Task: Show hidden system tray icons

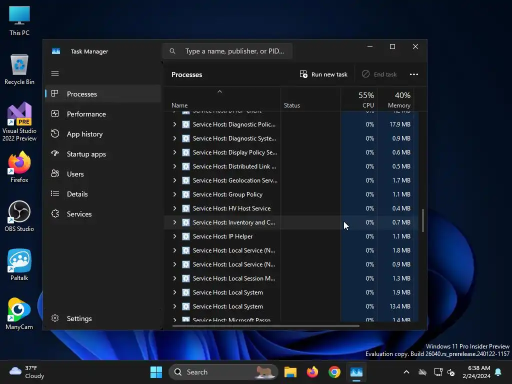Action: (406, 372)
